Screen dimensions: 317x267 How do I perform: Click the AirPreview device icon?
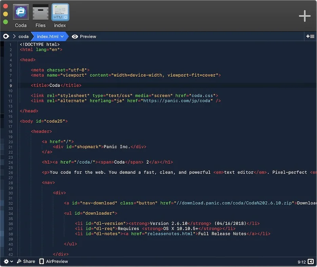click(x=42, y=261)
